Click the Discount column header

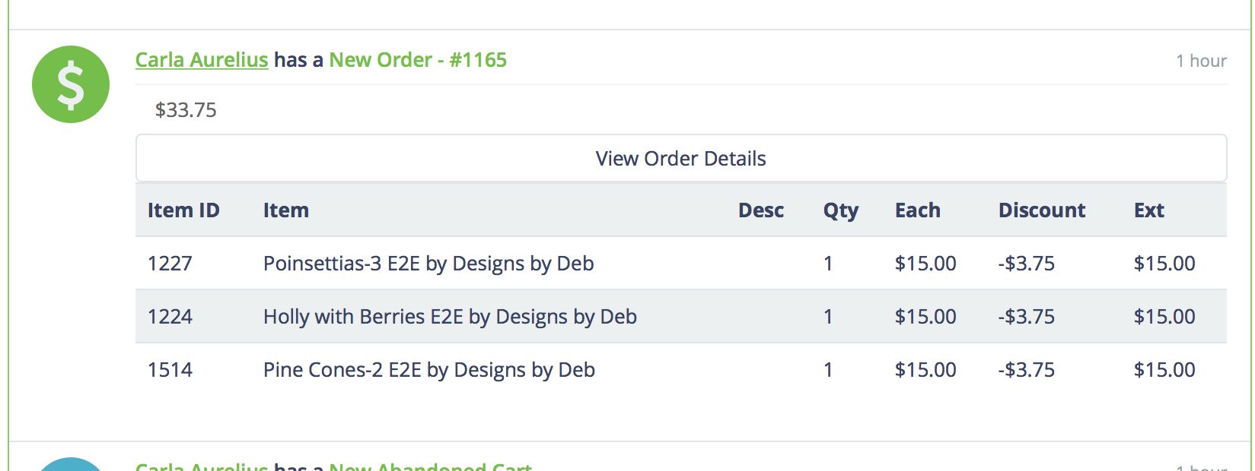[x=1042, y=210]
